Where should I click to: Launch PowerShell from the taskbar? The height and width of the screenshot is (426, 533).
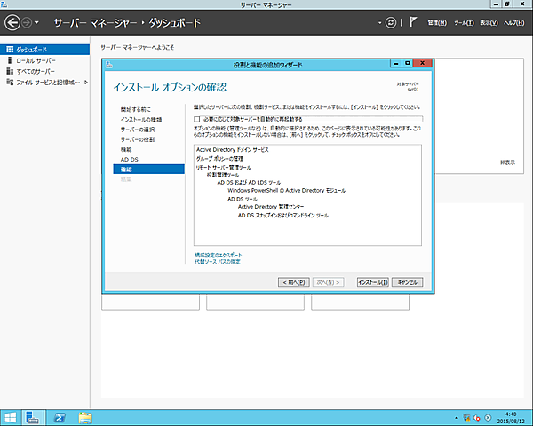(x=60, y=417)
